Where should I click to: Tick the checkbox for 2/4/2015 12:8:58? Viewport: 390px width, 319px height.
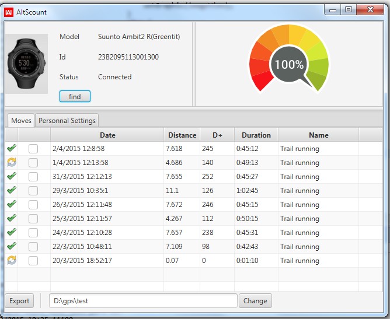coord(33,149)
